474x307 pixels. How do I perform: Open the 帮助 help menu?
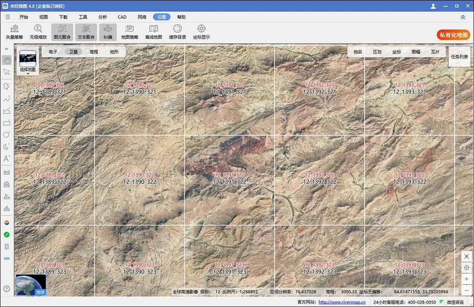(x=181, y=17)
